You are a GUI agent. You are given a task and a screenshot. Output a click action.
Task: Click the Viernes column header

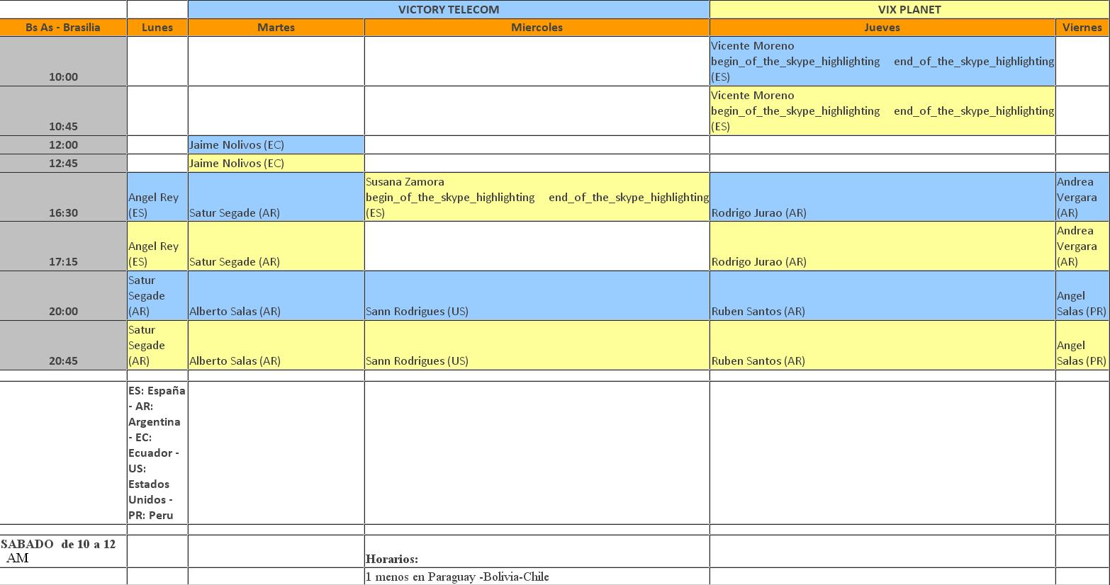pyautogui.click(x=1082, y=28)
